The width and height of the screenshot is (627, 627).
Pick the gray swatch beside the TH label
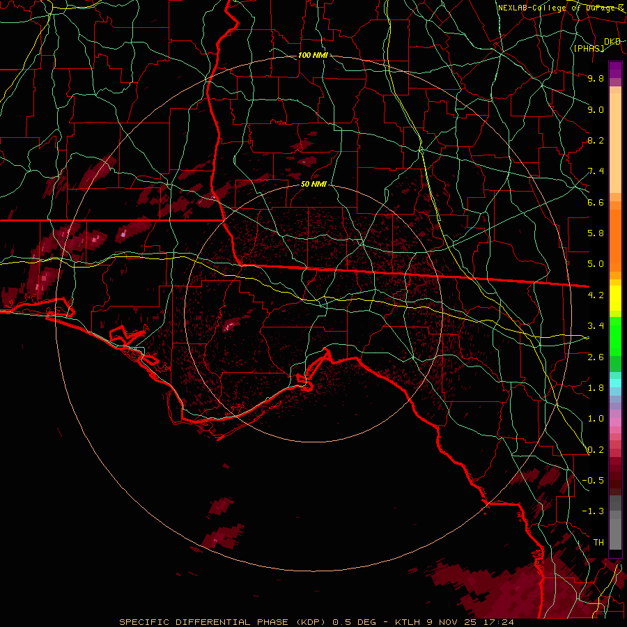tap(615, 536)
